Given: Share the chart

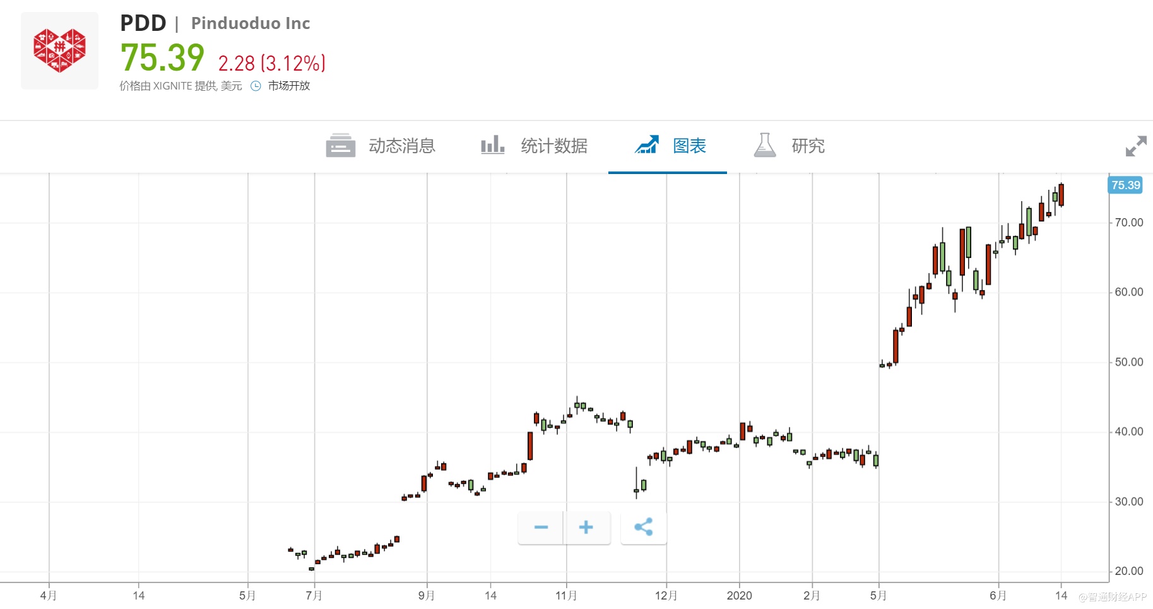Looking at the screenshot, I should point(643,527).
